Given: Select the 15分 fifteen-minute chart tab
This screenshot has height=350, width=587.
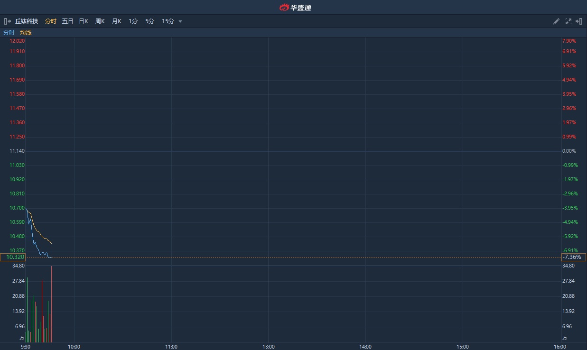Looking at the screenshot, I should click(x=168, y=21).
